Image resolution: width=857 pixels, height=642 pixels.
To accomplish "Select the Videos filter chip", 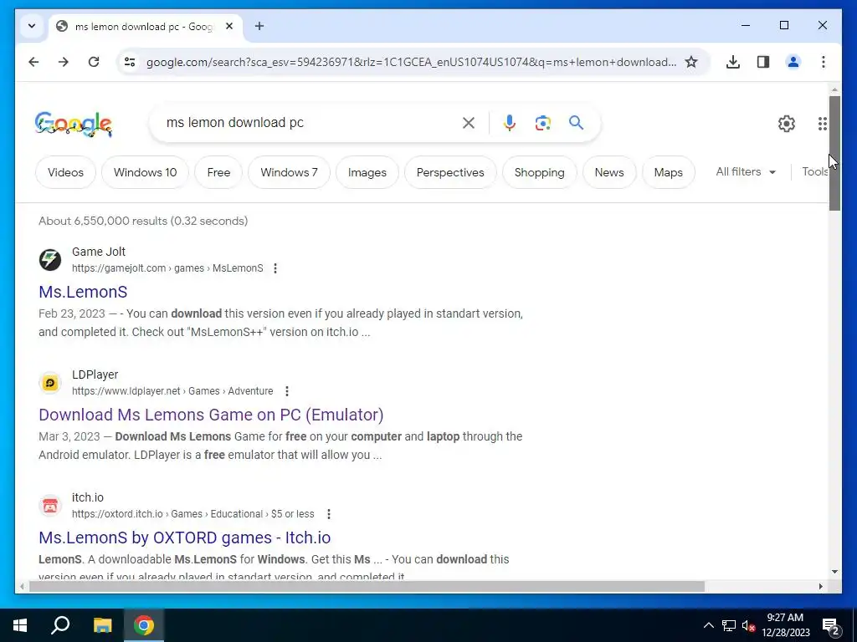I will click(x=65, y=172).
